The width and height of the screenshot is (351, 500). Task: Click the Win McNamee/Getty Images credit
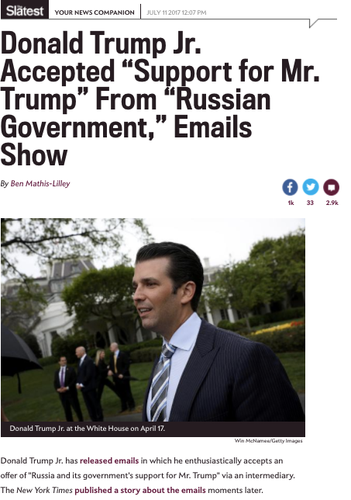click(269, 441)
